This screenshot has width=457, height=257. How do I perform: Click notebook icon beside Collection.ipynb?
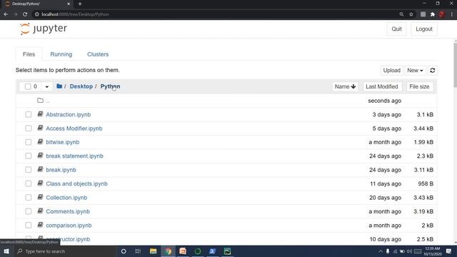pyautogui.click(x=40, y=197)
